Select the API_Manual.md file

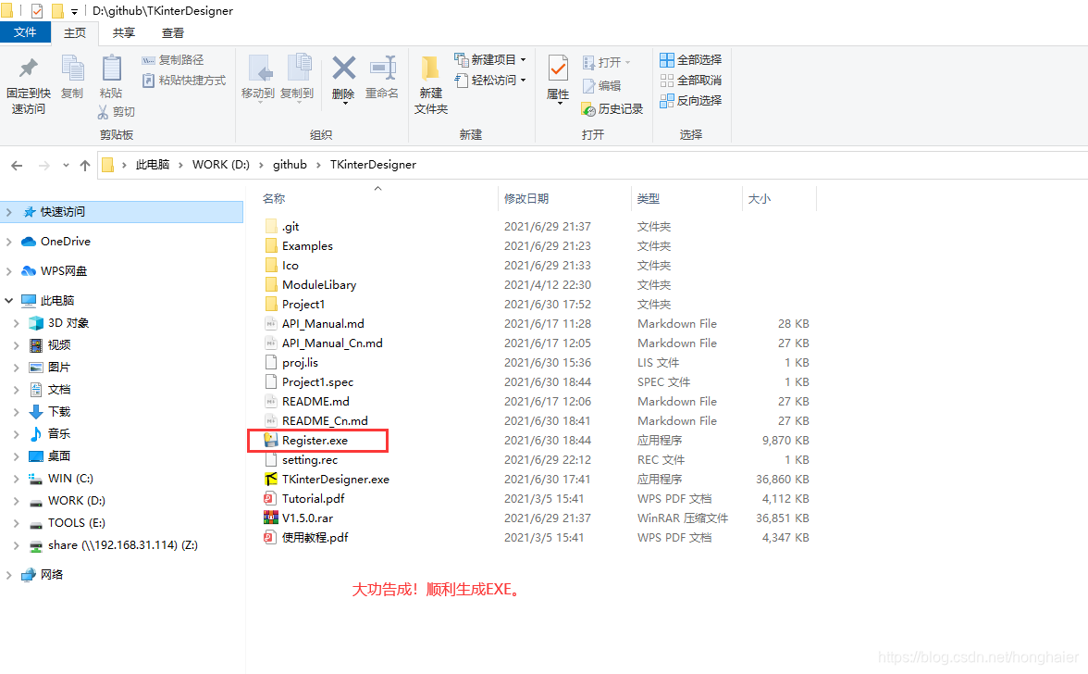click(x=323, y=323)
